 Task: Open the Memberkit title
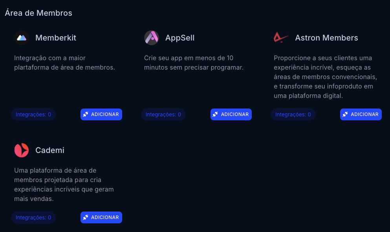(x=56, y=38)
